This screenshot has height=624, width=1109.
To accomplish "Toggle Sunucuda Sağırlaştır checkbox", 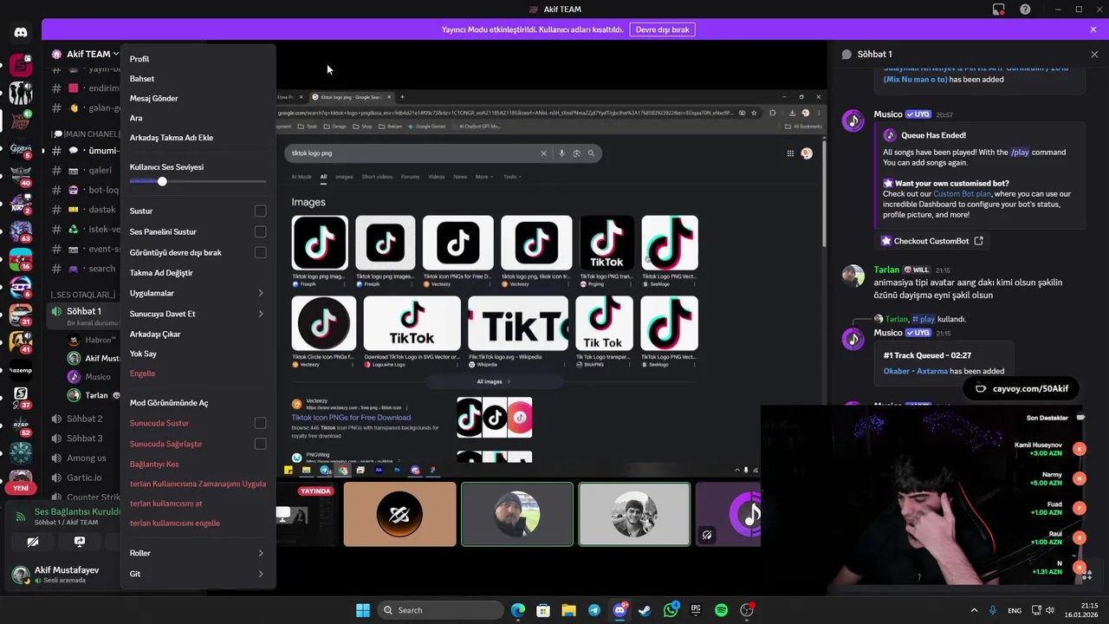I will pyautogui.click(x=260, y=444).
